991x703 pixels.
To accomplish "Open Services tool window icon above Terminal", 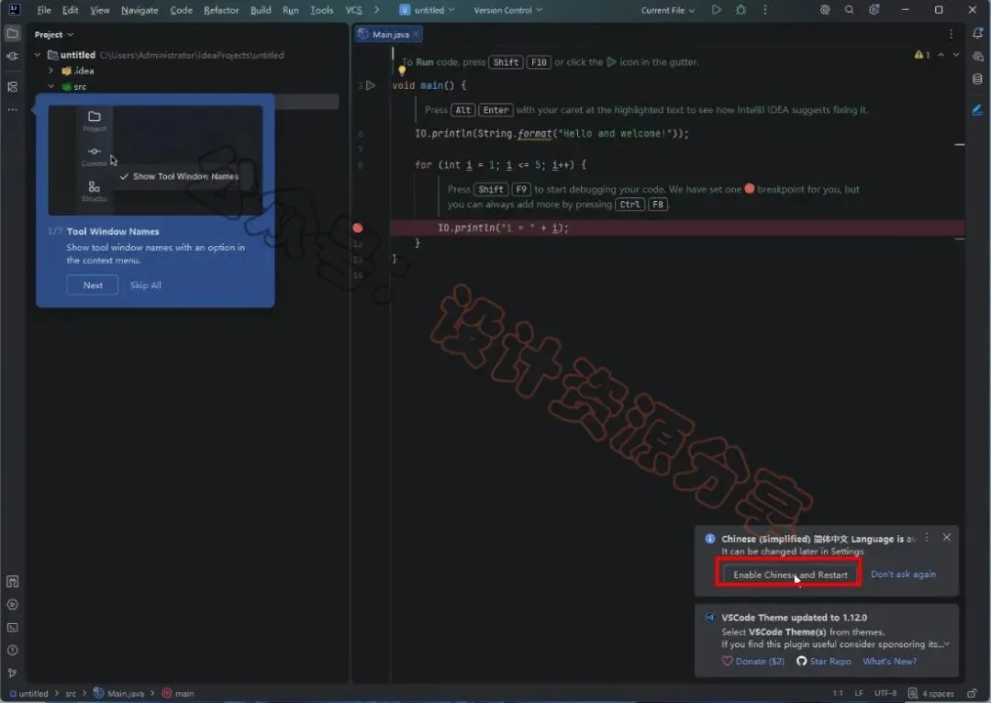I will pyautogui.click(x=13, y=605).
